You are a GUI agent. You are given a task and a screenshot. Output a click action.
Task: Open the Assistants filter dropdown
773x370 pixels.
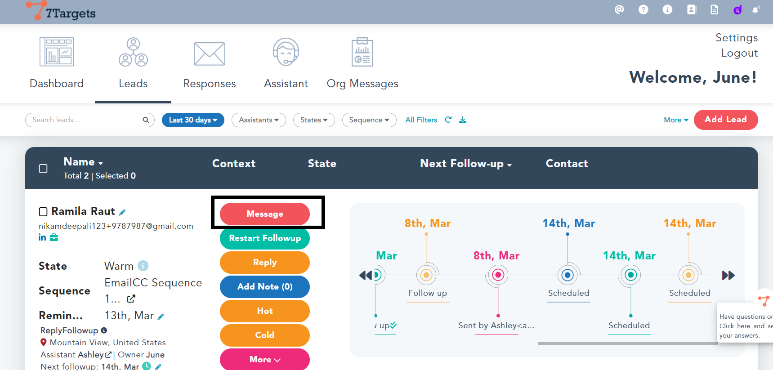click(x=259, y=120)
